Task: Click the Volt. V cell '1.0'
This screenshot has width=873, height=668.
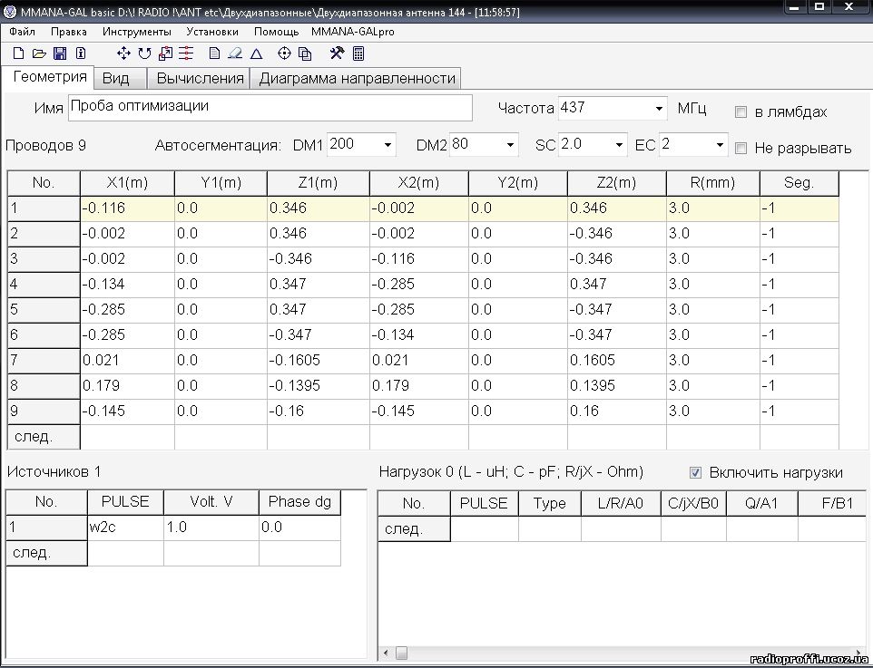Action: coord(211,528)
